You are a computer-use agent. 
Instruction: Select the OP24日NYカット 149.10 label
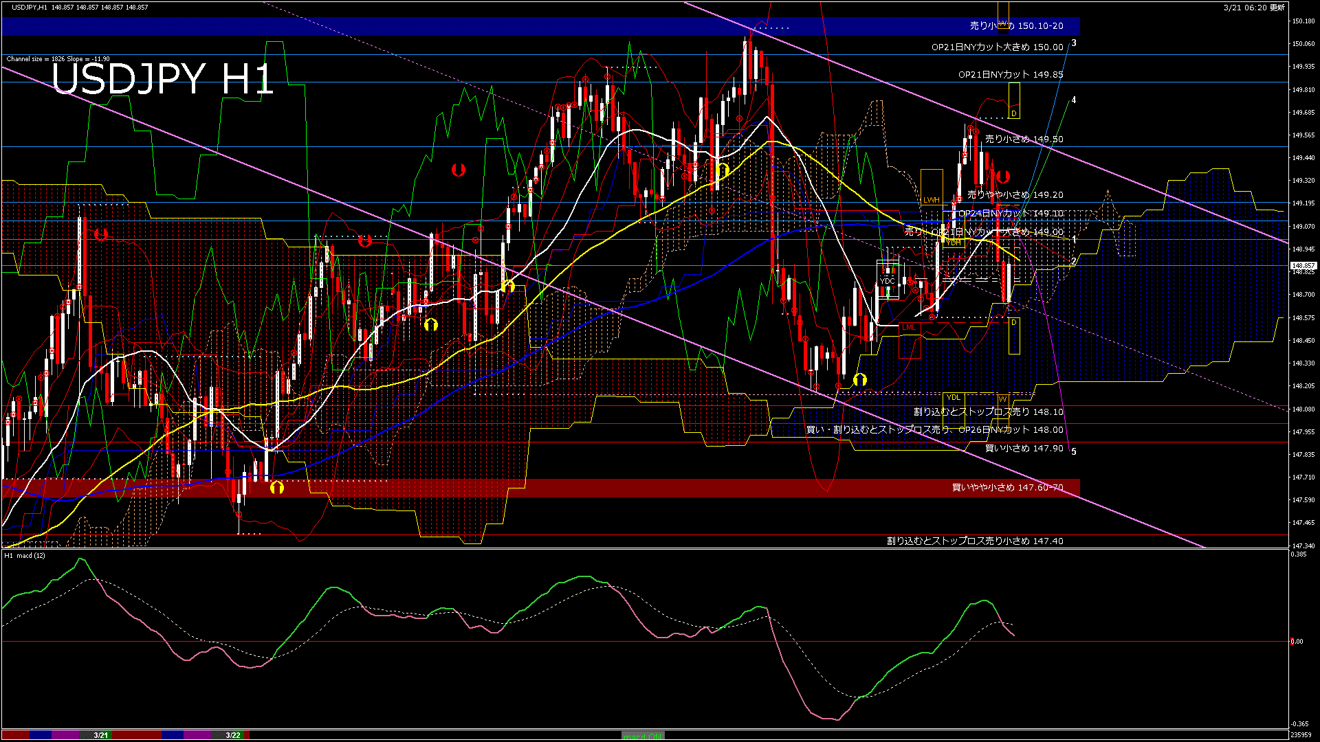pyautogui.click(x=1011, y=214)
